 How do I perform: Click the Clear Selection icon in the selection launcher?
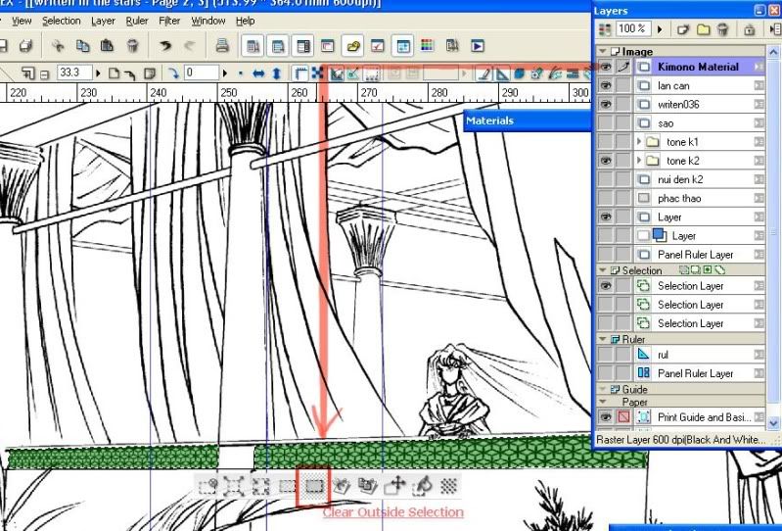[287, 486]
